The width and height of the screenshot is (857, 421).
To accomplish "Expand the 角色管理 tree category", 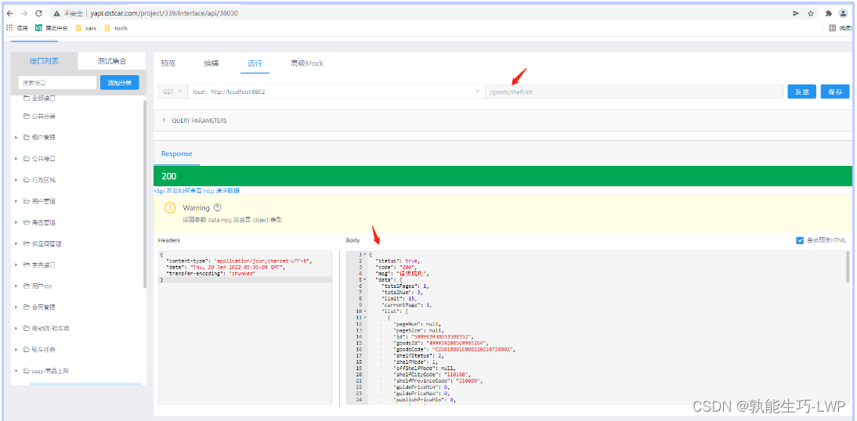I will [16, 222].
